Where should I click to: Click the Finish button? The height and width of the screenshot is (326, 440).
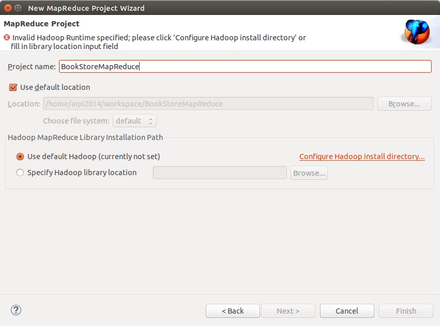click(x=406, y=311)
